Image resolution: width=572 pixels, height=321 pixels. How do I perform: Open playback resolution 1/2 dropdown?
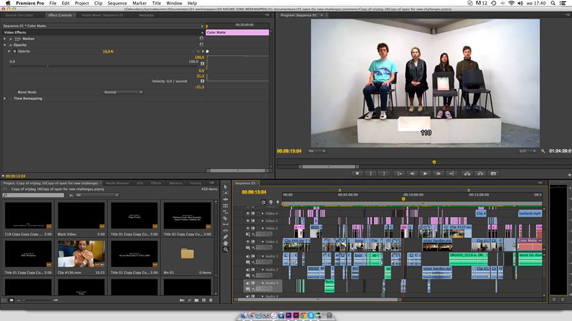527,151
